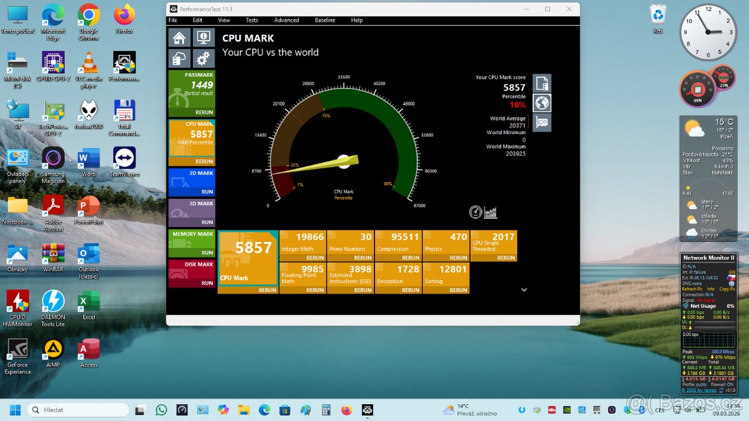Click the CPU Mark percentile dial needle
This screenshot has width=749, height=421.
[x=325, y=163]
